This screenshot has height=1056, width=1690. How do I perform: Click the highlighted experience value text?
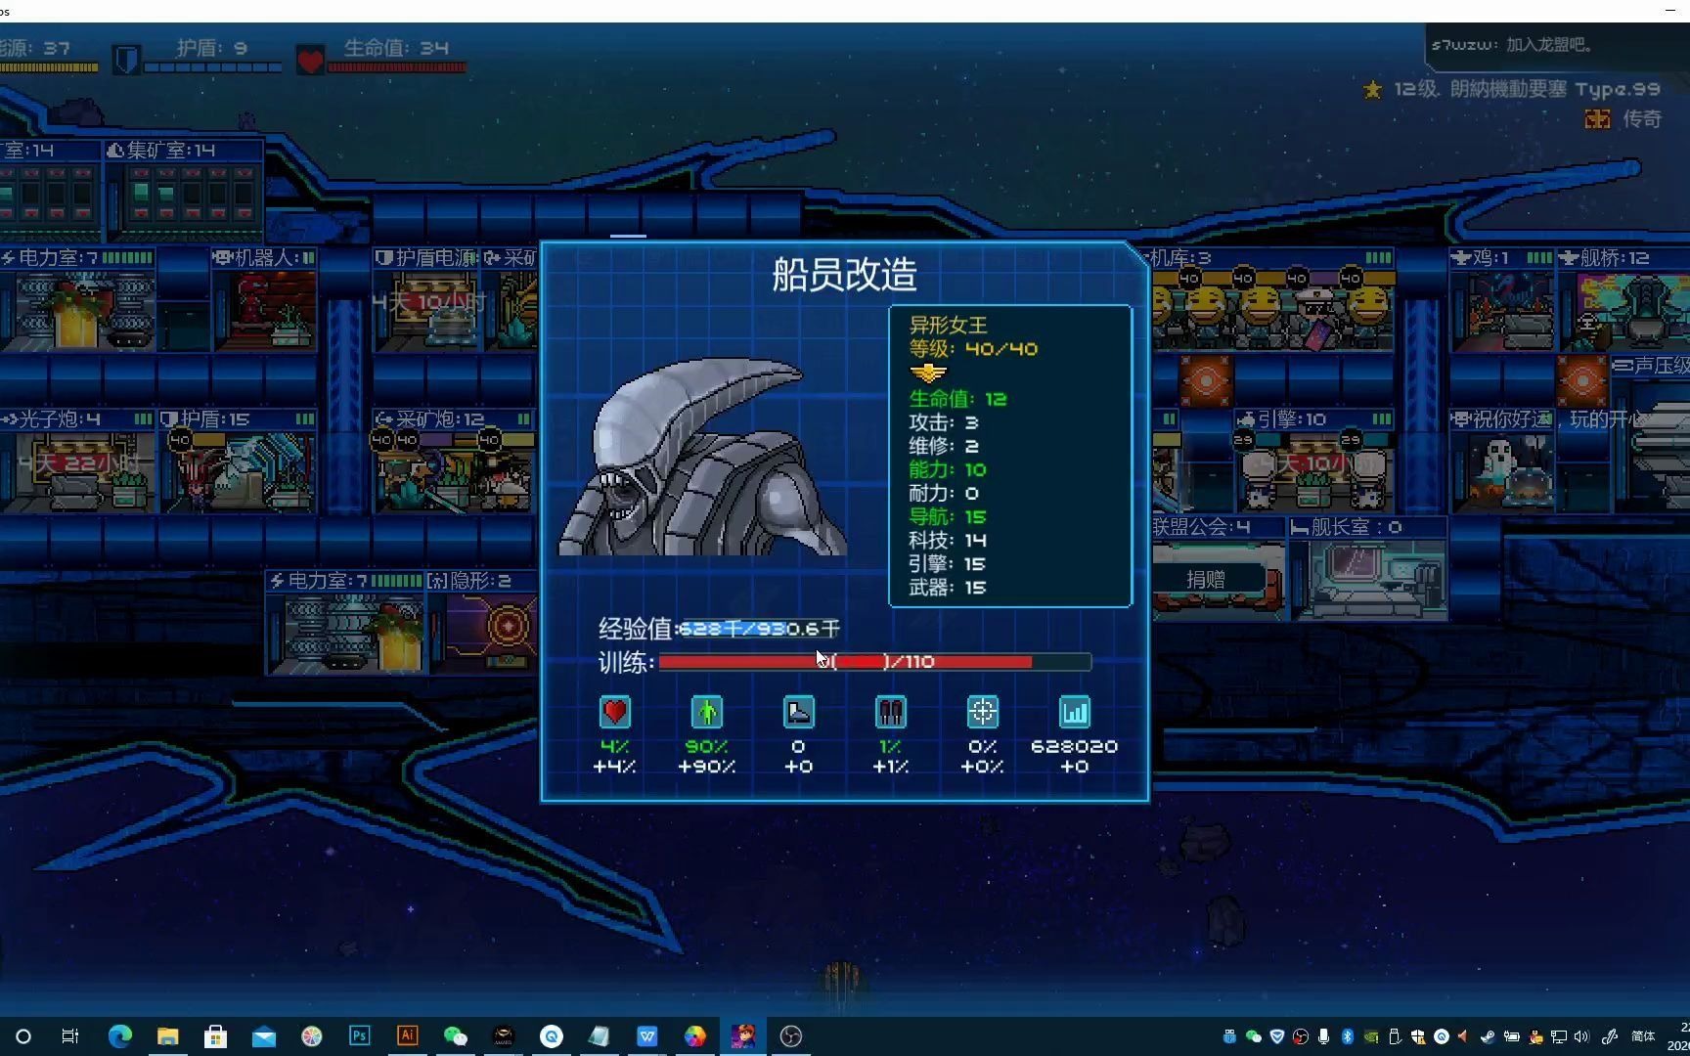[759, 629]
